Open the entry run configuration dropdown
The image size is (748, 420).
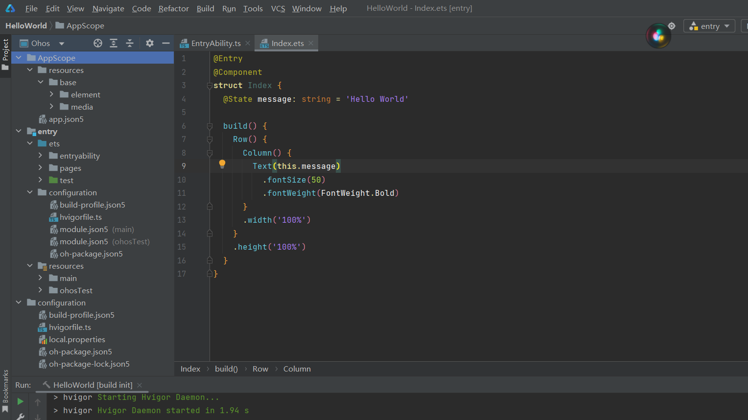pos(709,26)
